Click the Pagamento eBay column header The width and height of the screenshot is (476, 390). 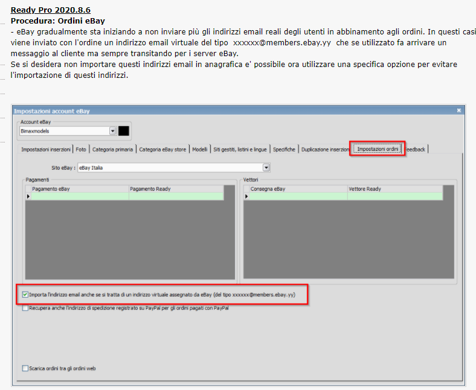[x=80, y=189]
